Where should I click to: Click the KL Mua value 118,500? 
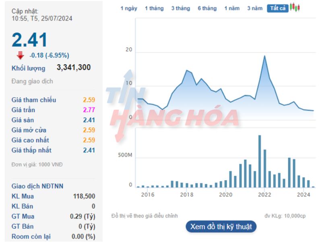[x=84, y=196]
